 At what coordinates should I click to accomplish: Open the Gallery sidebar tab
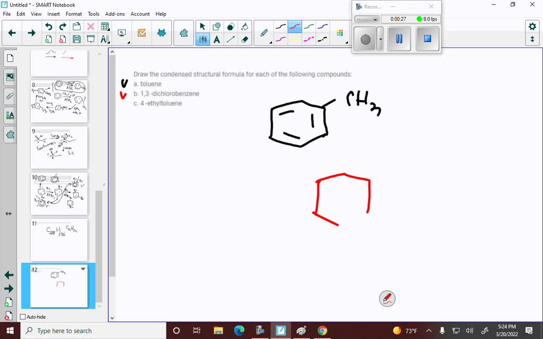pos(10,77)
